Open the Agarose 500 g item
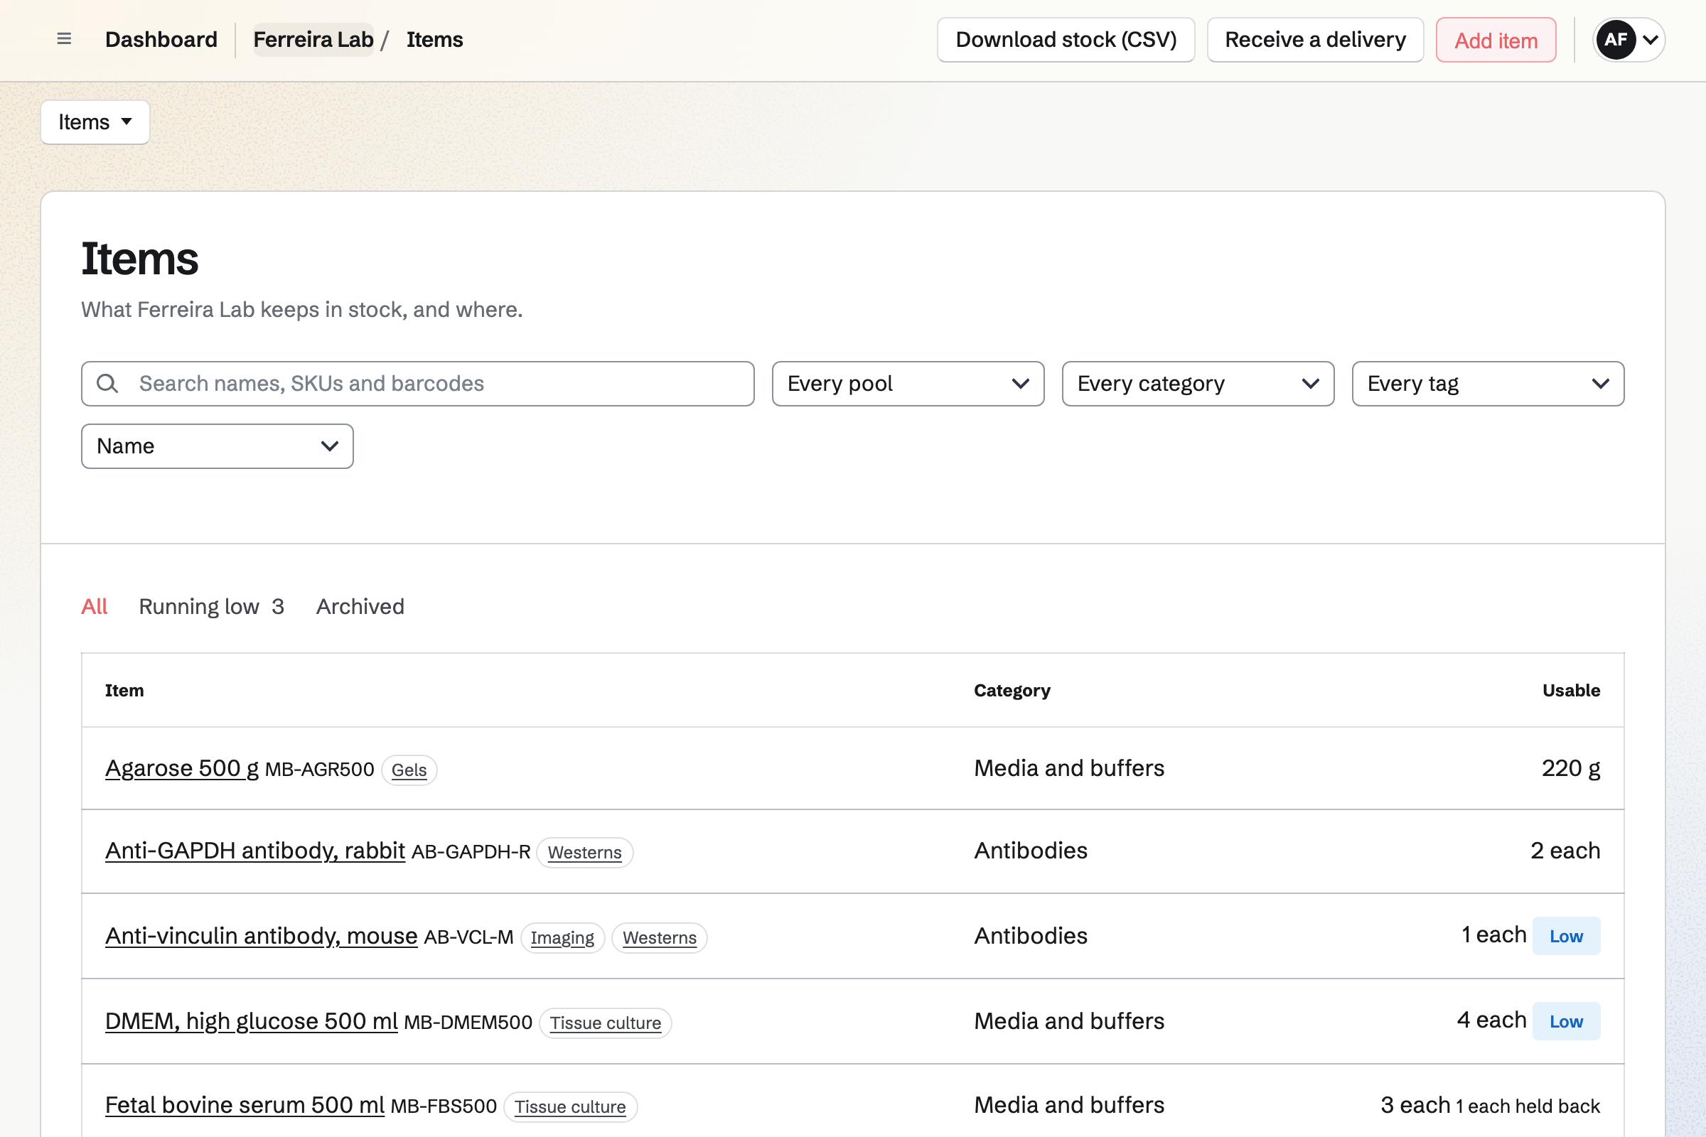 pyautogui.click(x=182, y=768)
